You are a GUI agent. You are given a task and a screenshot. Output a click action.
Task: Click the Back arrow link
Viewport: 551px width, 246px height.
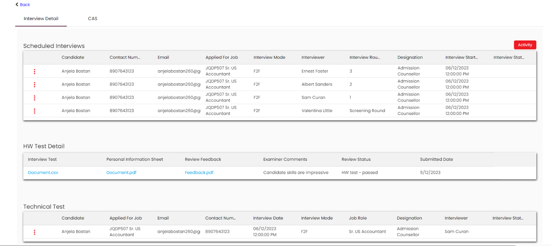(23, 5)
